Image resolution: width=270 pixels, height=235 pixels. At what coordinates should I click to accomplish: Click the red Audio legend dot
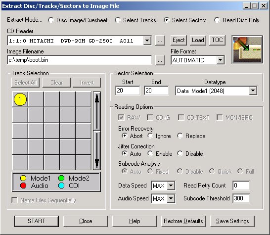tap(23, 186)
